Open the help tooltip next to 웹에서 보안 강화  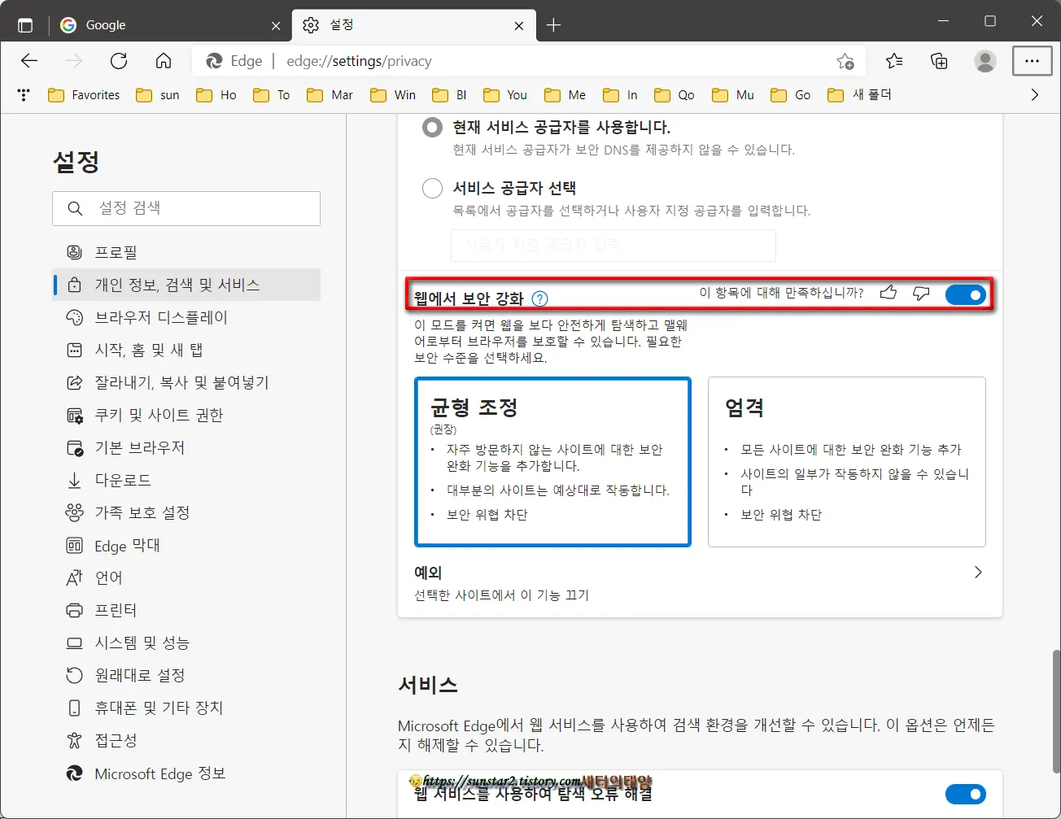coord(539,298)
